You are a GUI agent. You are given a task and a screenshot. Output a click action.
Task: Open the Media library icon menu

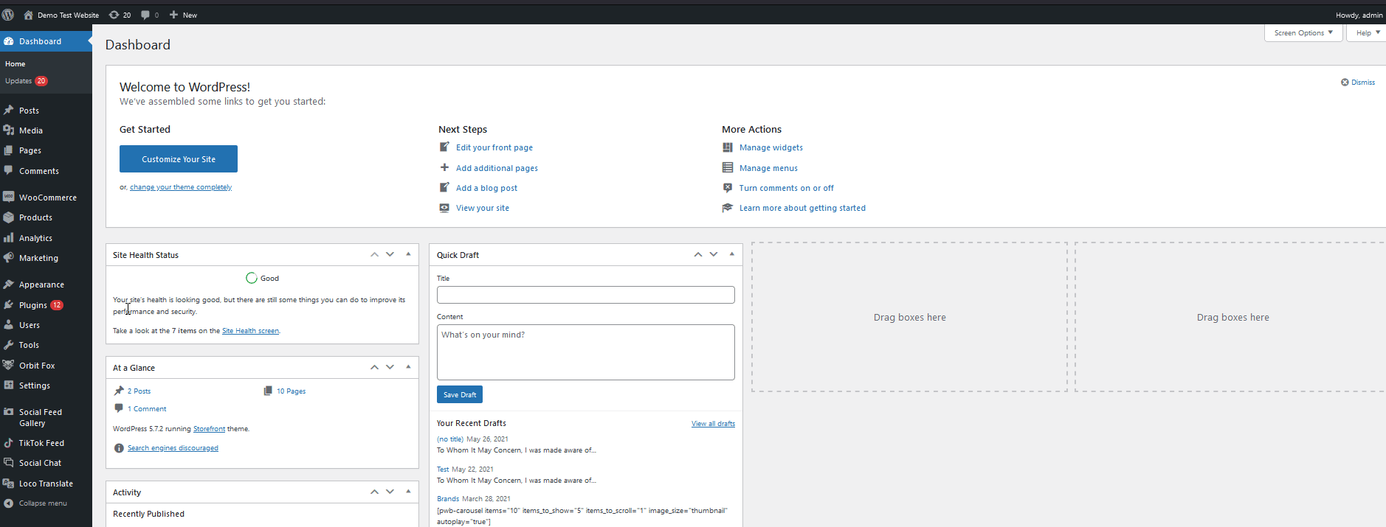9,130
